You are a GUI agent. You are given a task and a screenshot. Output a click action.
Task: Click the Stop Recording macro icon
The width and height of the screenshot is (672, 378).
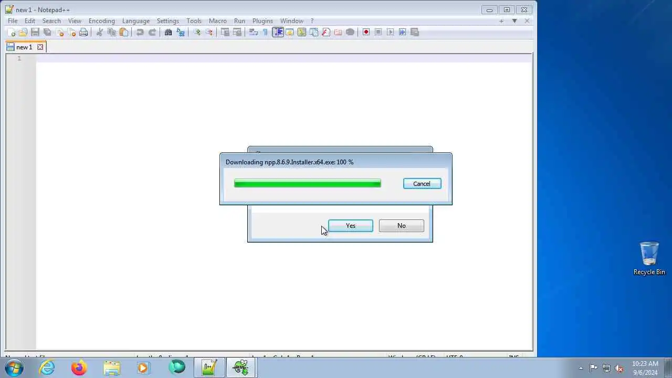pos(378,32)
